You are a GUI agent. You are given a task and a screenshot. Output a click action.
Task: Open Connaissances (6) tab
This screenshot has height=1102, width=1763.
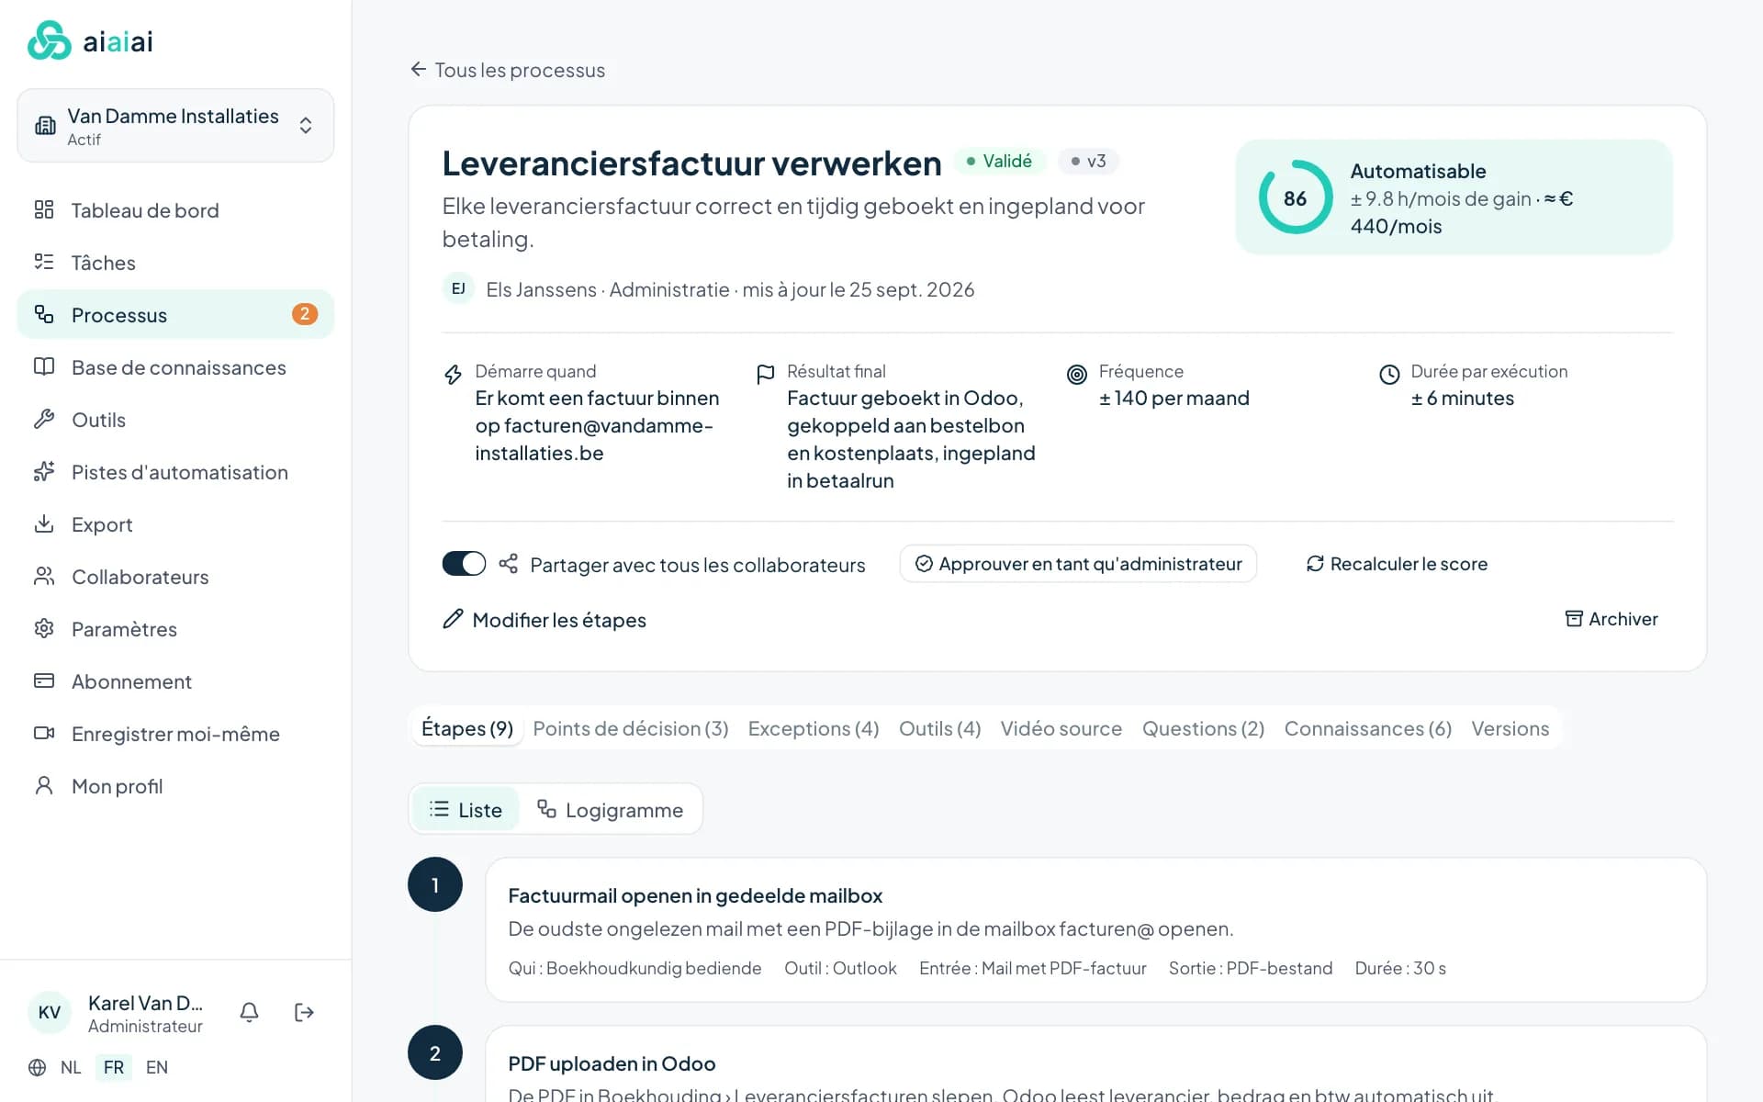coord(1367,728)
